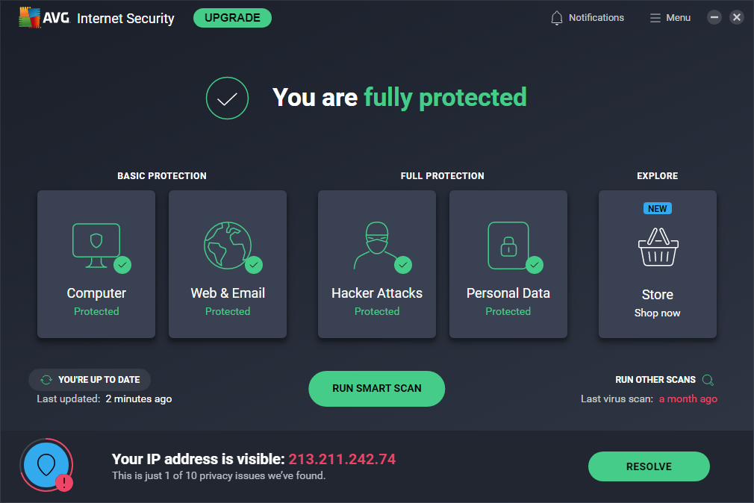The height and width of the screenshot is (503, 754).
Task: Click the Notifications bell icon
Action: (x=557, y=18)
